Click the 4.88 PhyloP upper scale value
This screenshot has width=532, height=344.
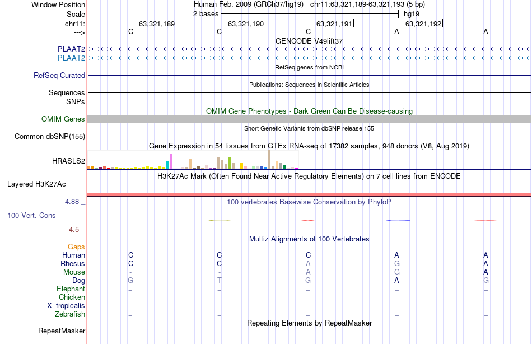click(x=72, y=202)
